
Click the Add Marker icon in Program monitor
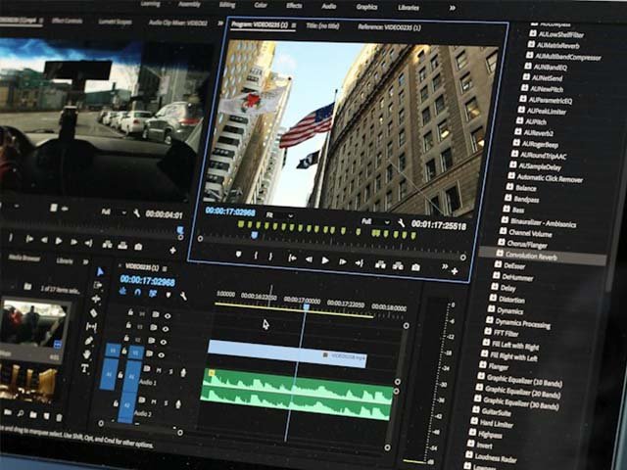click(238, 254)
